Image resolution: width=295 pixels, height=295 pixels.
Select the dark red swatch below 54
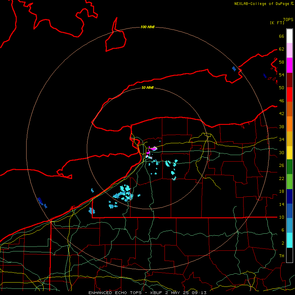click(289, 80)
